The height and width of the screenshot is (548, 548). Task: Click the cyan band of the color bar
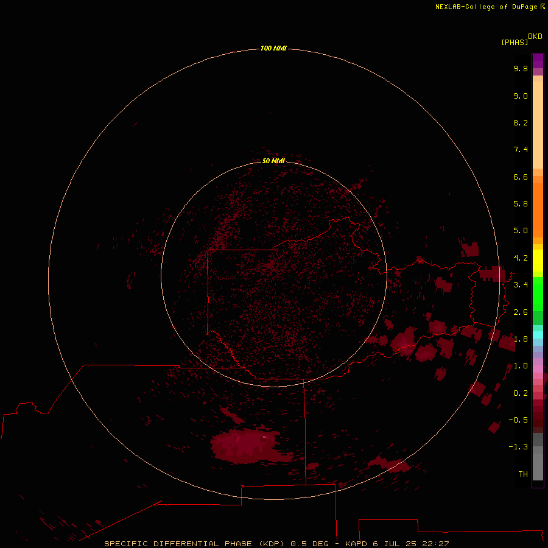(538, 335)
